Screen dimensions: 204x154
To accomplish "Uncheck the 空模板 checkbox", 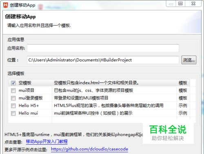I will point(13,83).
